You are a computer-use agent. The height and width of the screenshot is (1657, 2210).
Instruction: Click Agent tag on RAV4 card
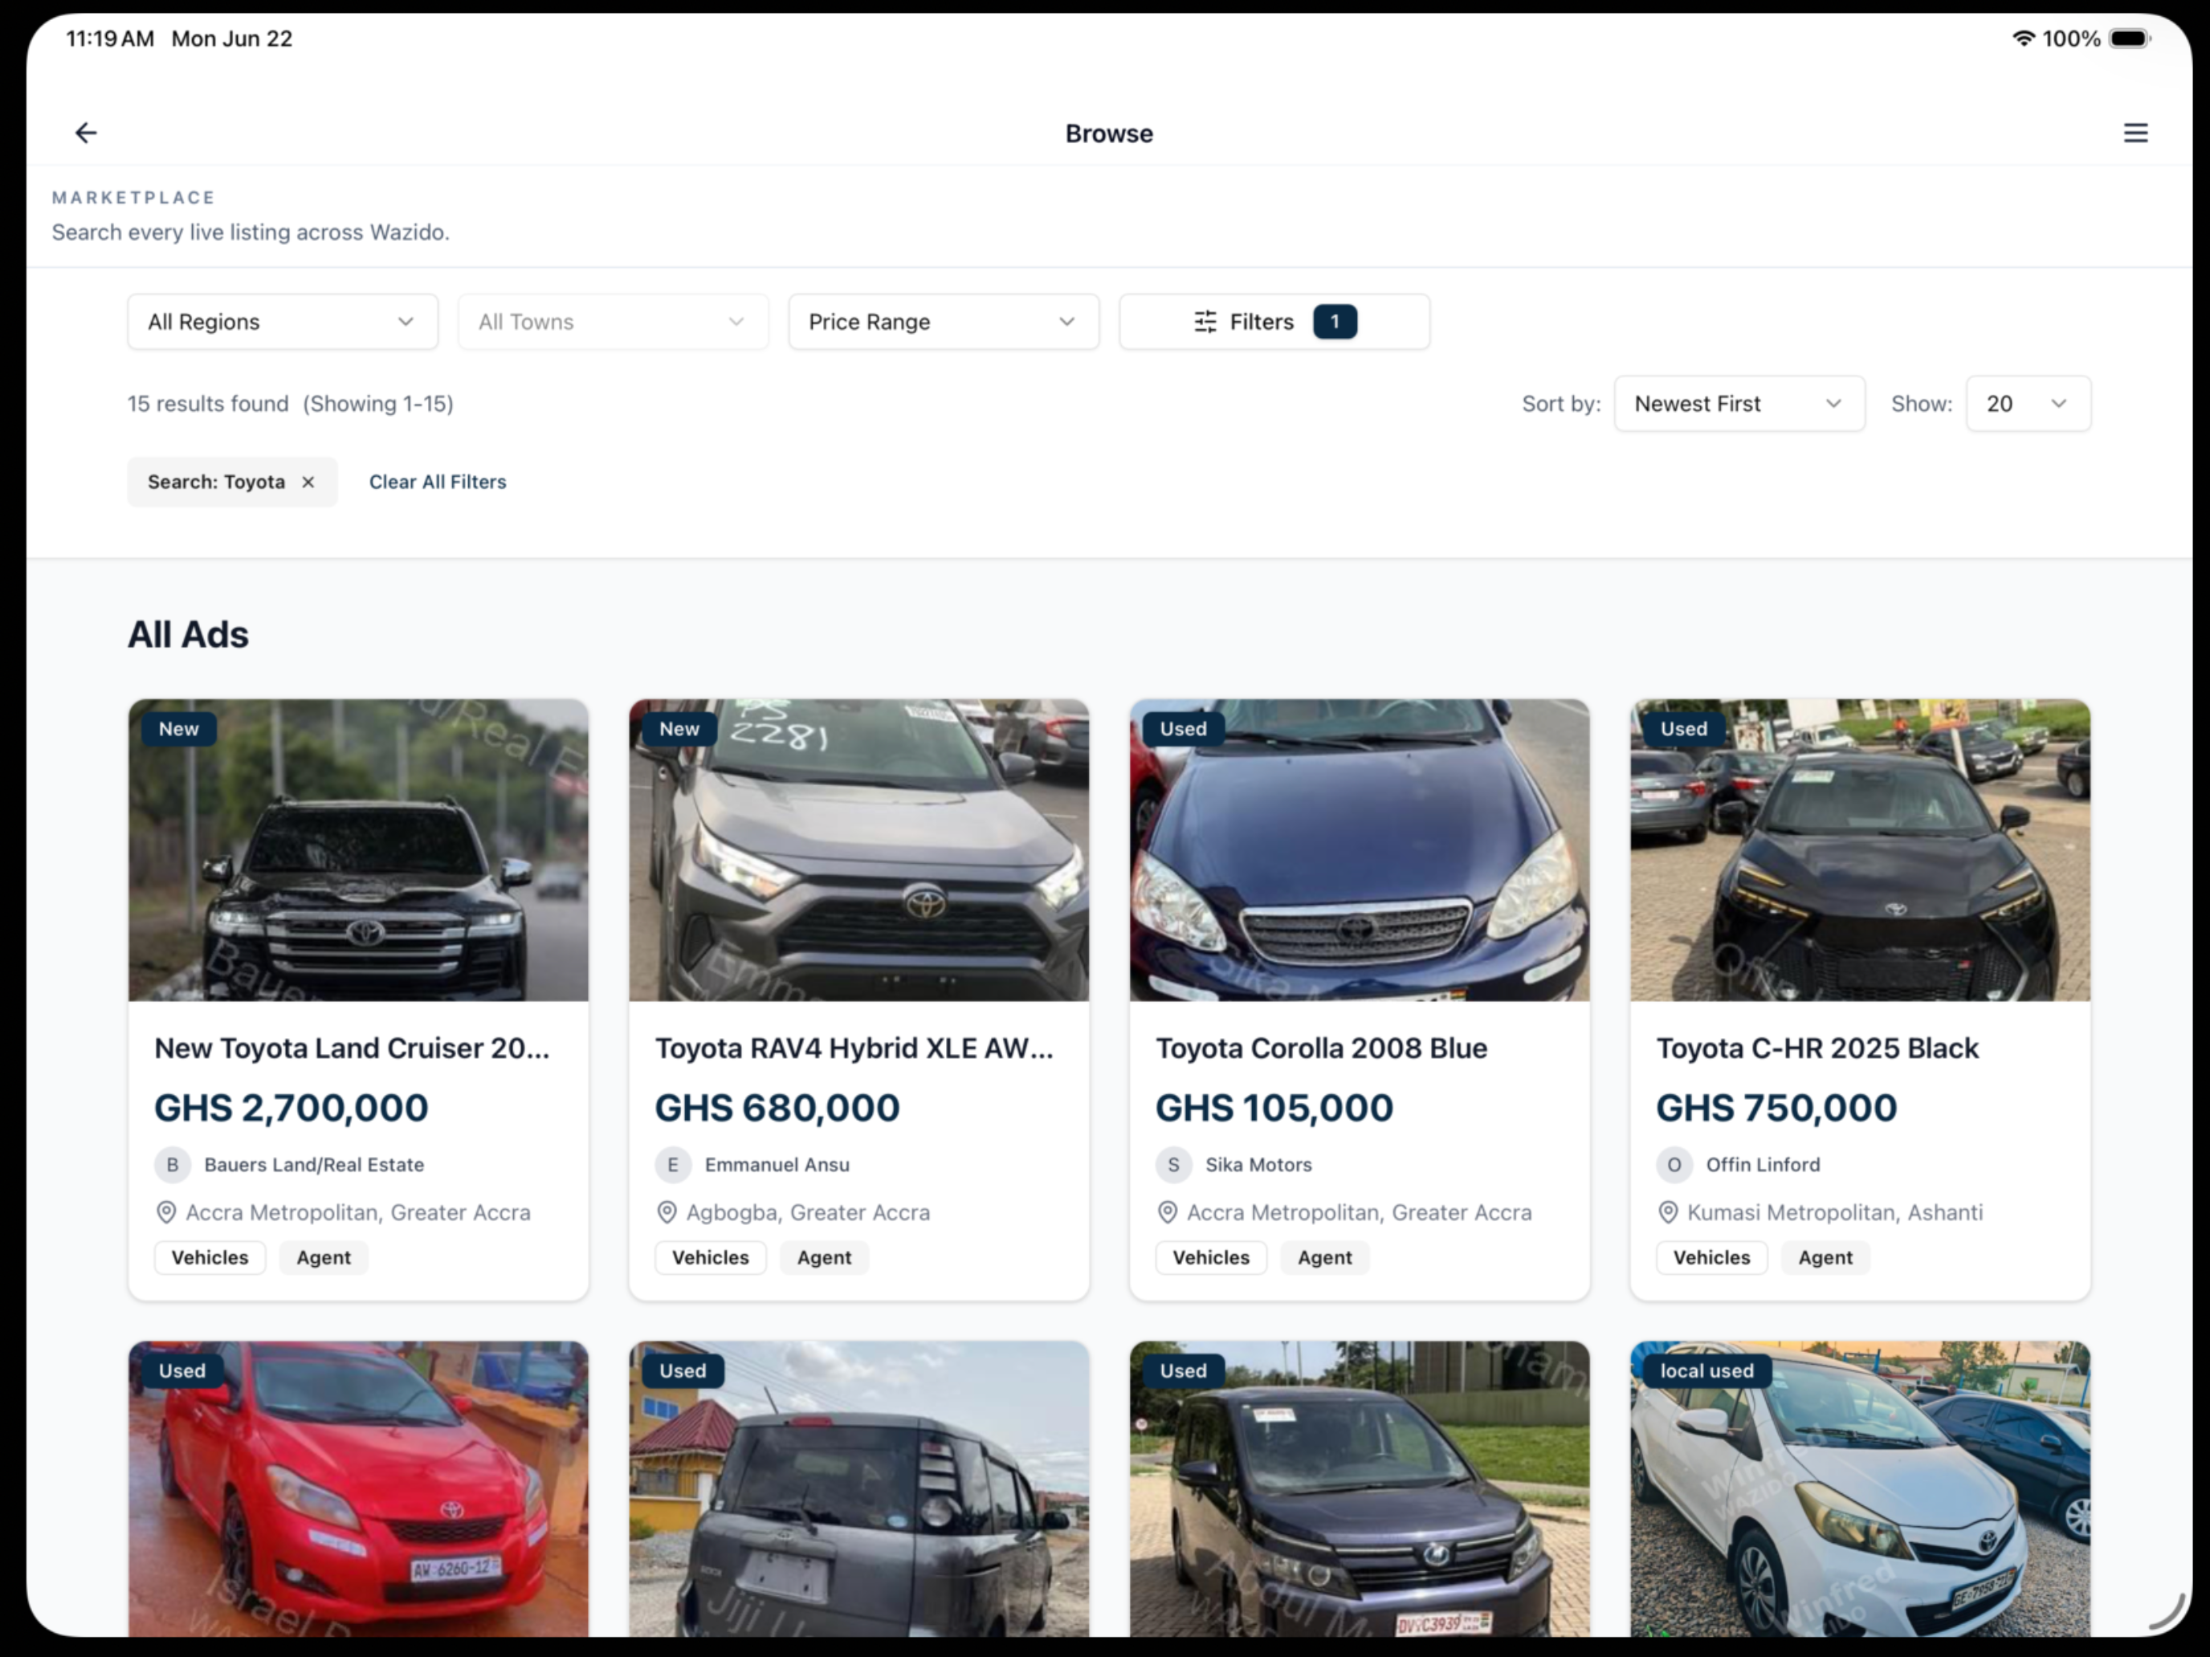tap(824, 1257)
